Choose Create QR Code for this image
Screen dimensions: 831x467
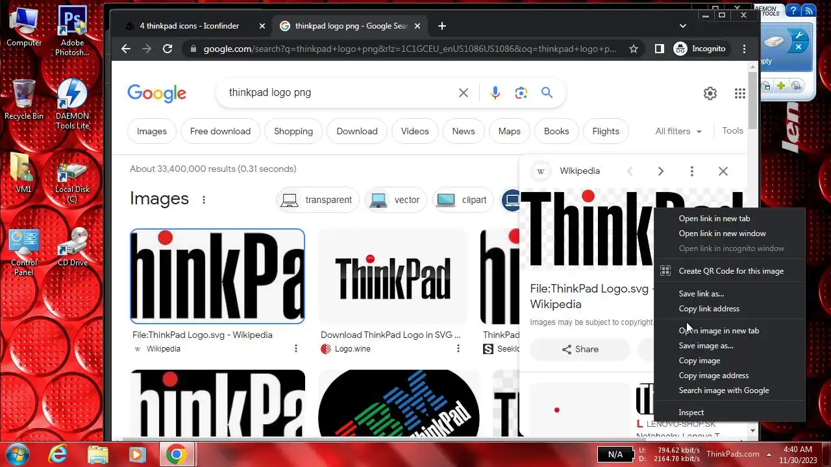730,271
